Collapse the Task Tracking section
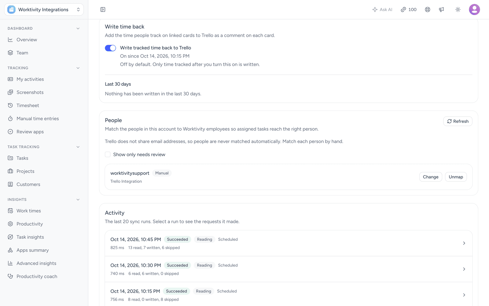Screen dimensions: 489x306 tap(78, 147)
